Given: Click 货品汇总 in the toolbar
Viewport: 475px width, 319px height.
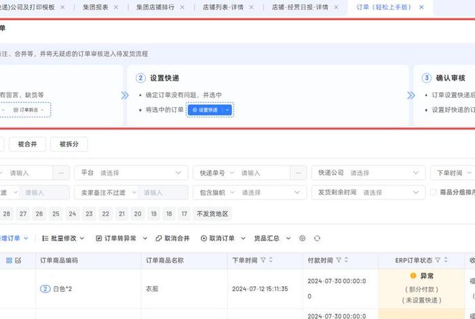Looking at the screenshot, I should click(267, 238).
